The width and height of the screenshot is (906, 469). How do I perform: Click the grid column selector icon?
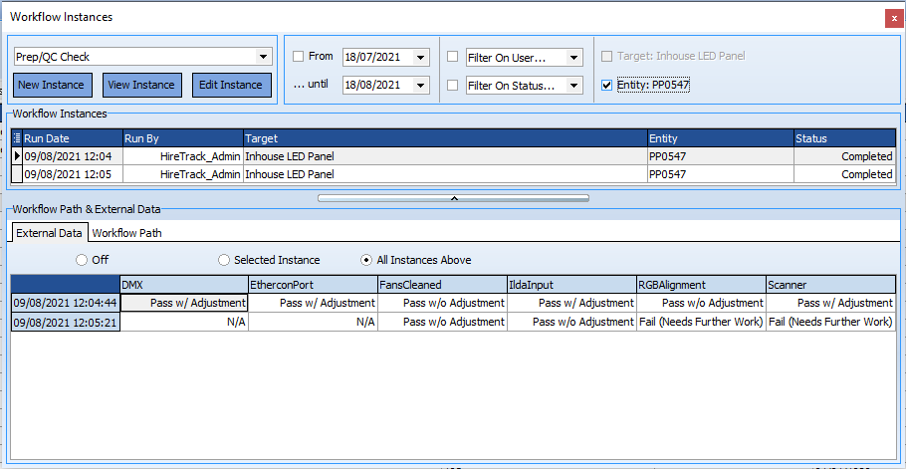coord(17,138)
